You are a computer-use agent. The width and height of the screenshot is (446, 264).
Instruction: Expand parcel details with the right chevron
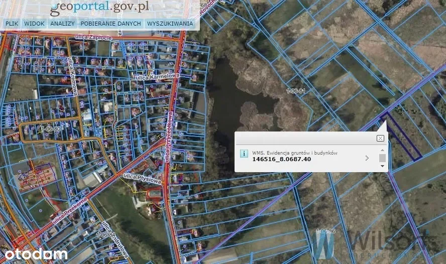(x=367, y=158)
